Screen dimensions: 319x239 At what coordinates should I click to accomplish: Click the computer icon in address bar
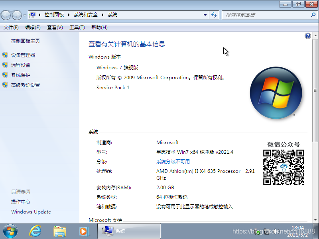[x=32, y=15]
